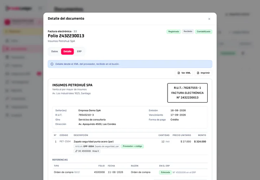Viewport: 260px width, 180px height.
Task: Click the Enlazada badge in references
Action: 165,172
